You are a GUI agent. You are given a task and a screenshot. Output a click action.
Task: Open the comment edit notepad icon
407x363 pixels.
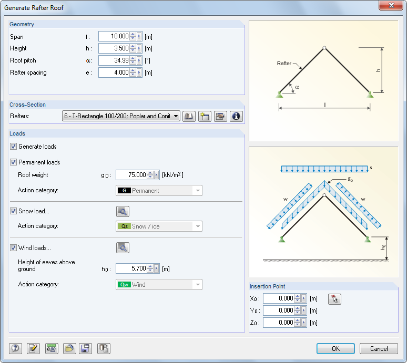(33, 348)
